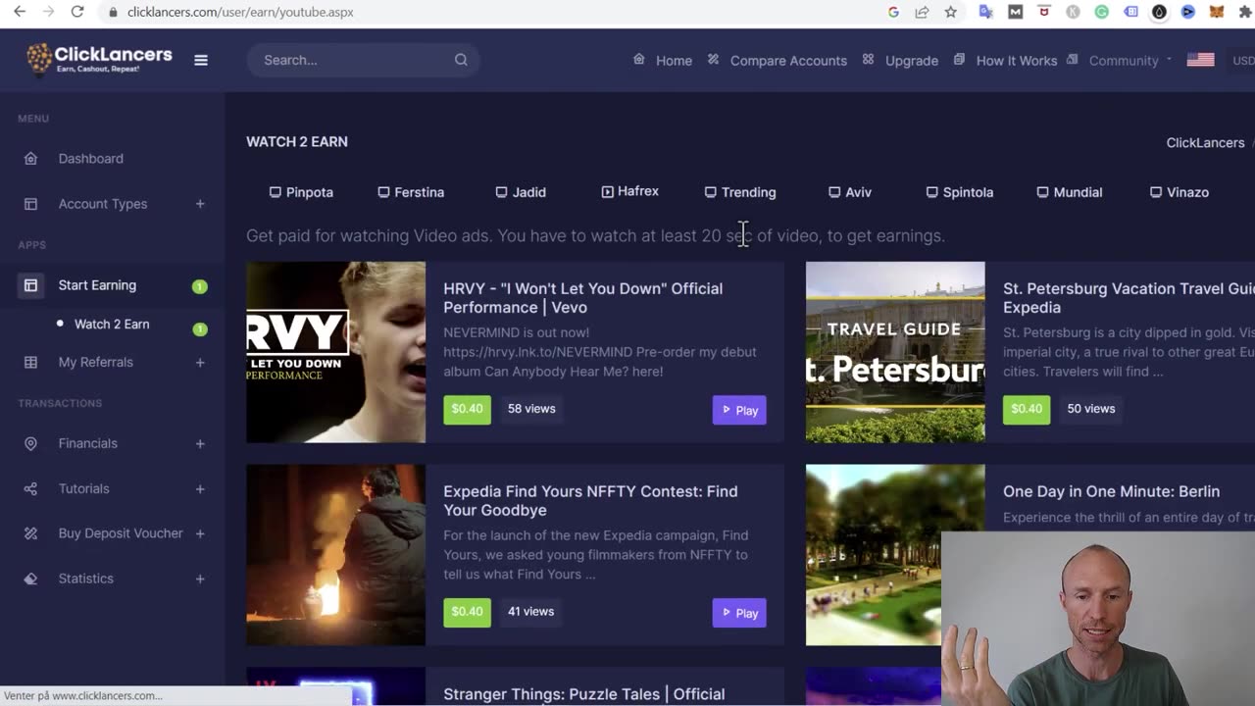Image resolution: width=1255 pixels, height=706 pixels.
Task: Select the Aviv tab
Action: click(x=850, y=192)
